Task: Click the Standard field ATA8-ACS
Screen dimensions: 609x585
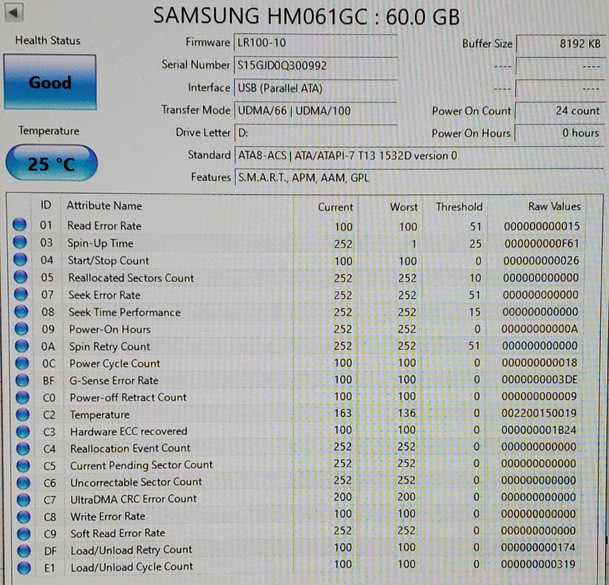Action: [x=419, y=156]
